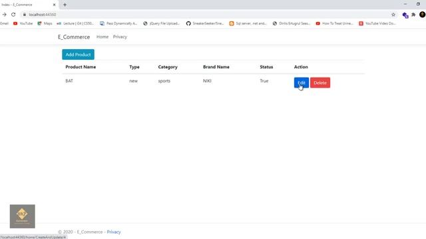This screenshot has height=239, width=426.
Task: Click the Product Name column header
Action: pyautogui.click(x=81, y=67)
